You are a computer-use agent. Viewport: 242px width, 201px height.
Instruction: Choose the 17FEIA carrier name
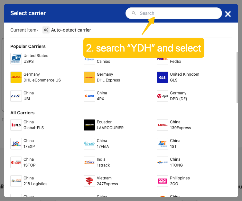103,147
